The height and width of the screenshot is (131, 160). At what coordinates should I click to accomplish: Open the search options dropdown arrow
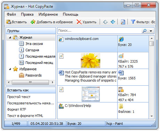click(151, 31)
